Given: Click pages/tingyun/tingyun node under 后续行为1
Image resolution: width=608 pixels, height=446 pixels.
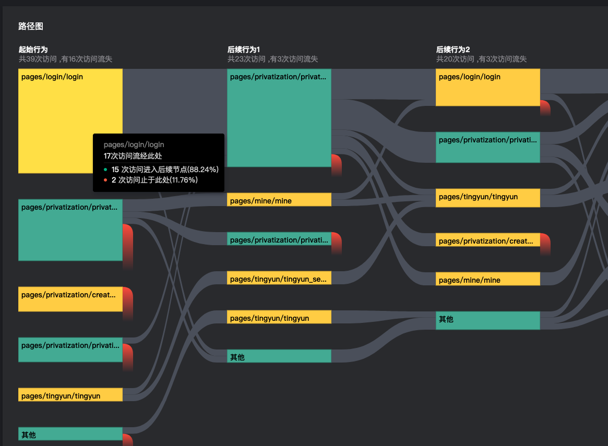Looking at the screenshot, I should (x=279, y=317).
